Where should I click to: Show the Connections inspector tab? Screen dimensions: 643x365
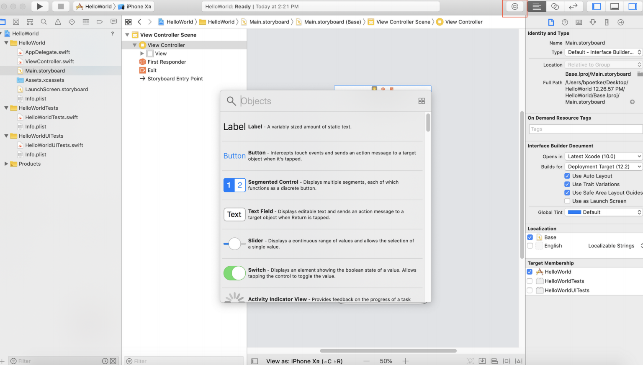click(x=620, y=22)
